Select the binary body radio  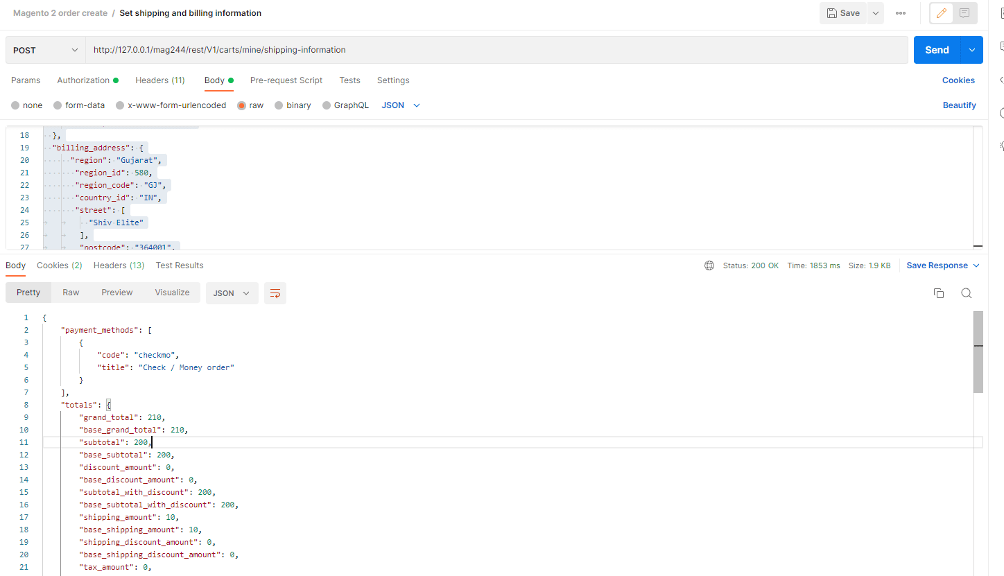[x=279, y=105]
